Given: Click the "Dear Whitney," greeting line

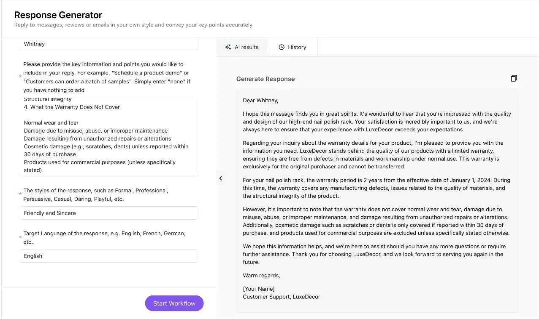Looking at the screenshot, I should pos(260,100).
